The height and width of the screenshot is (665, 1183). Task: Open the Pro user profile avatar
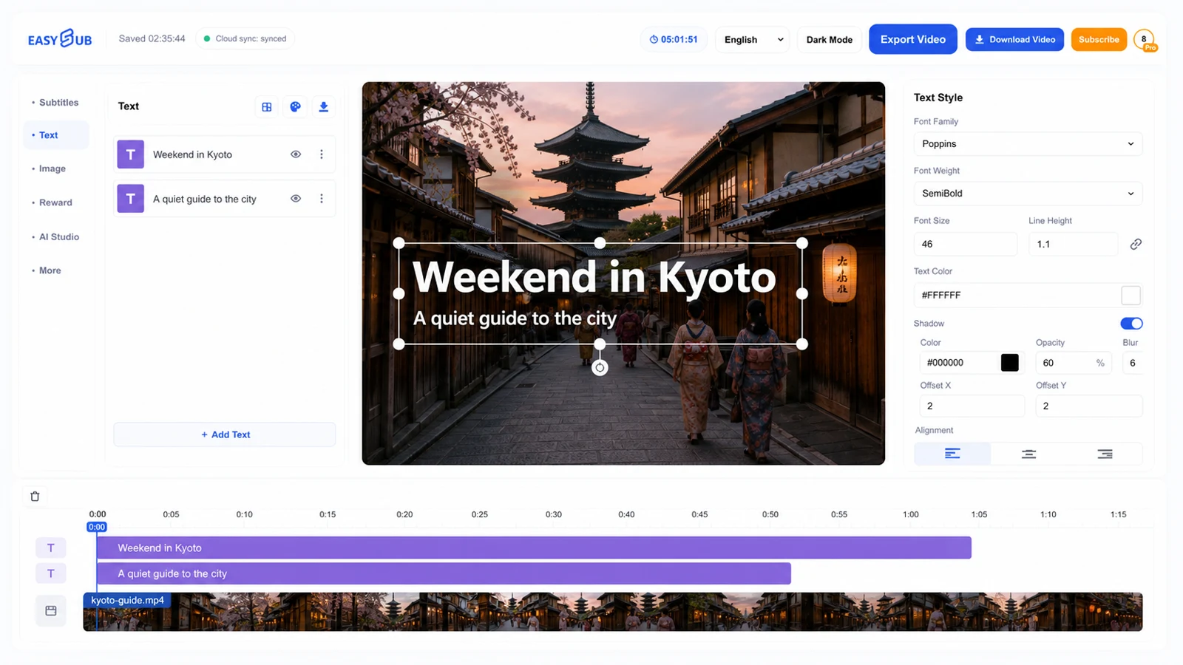click(1145, 40)
